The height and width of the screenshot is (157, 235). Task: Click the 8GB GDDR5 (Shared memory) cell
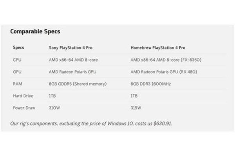pyautogui.click(x=78, y=84)
